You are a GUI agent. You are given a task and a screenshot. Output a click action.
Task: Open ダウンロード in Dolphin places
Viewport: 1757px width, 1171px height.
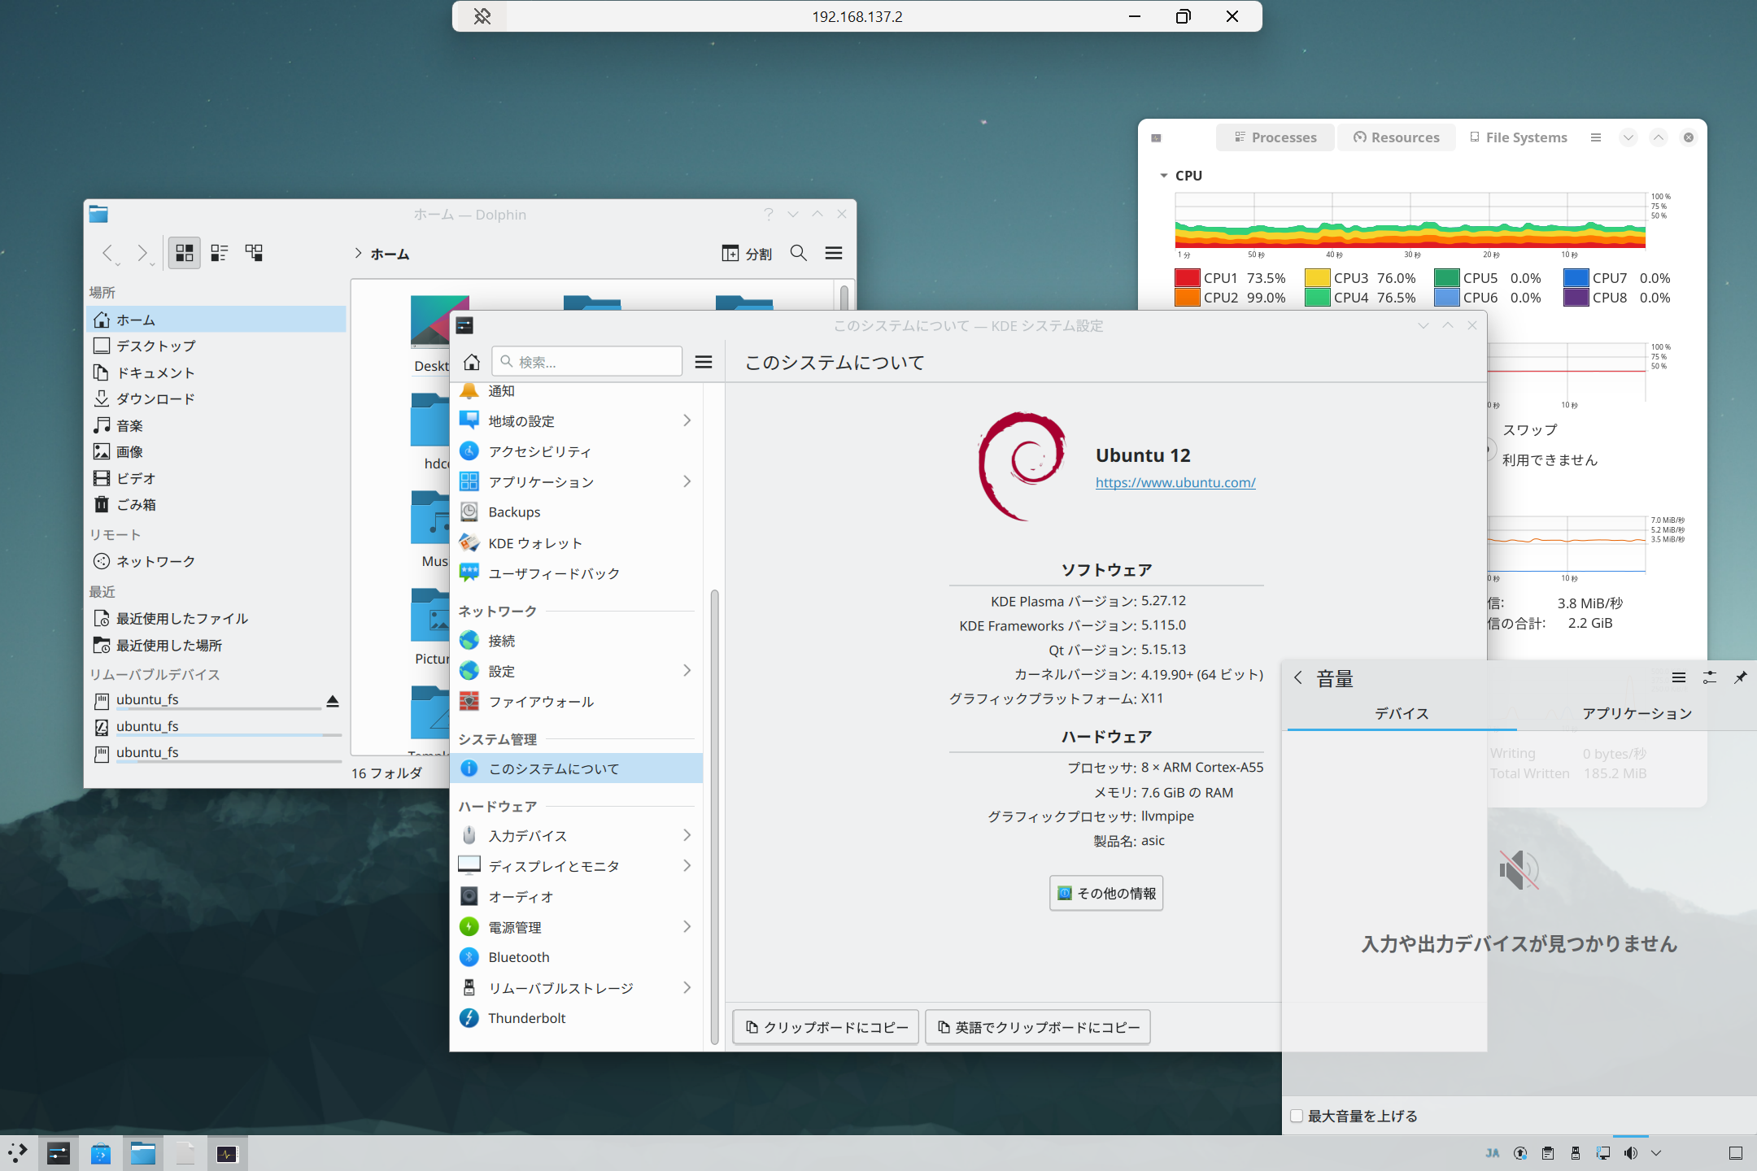pos(216,398)
